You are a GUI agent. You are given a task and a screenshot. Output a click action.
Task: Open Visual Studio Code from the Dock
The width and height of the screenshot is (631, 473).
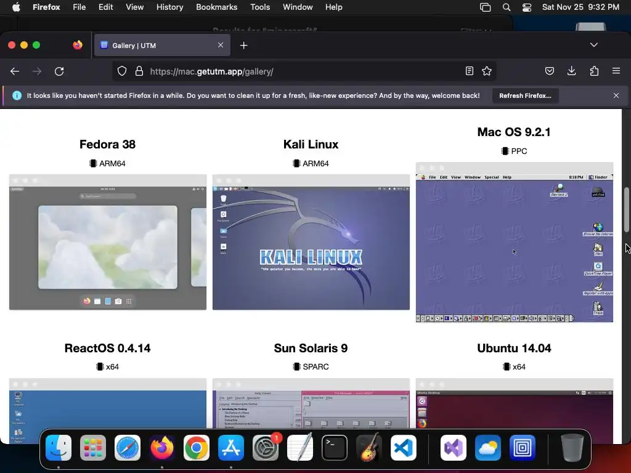tap(404, 448)
